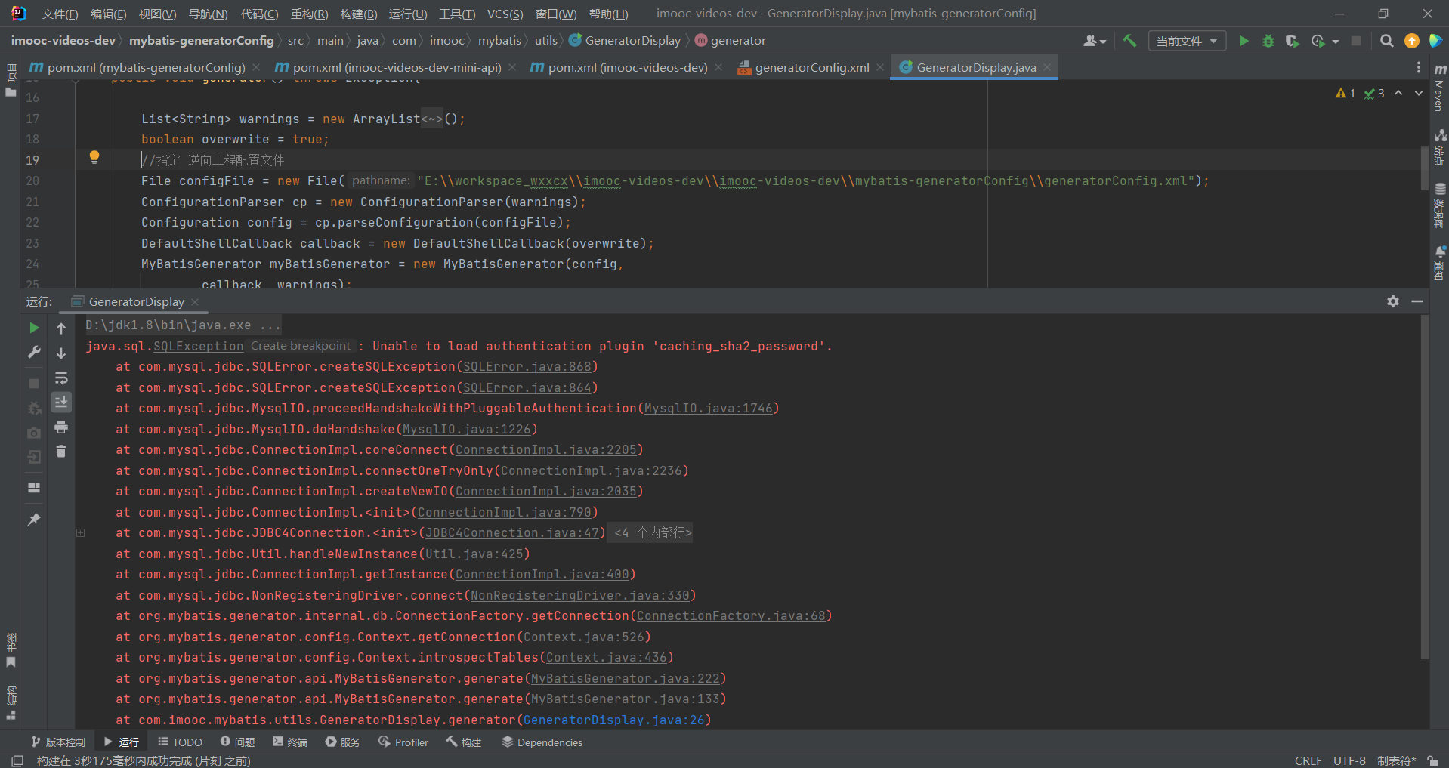Open the version control tool tab
The image size is (1449, 768).
coord(59,742)
